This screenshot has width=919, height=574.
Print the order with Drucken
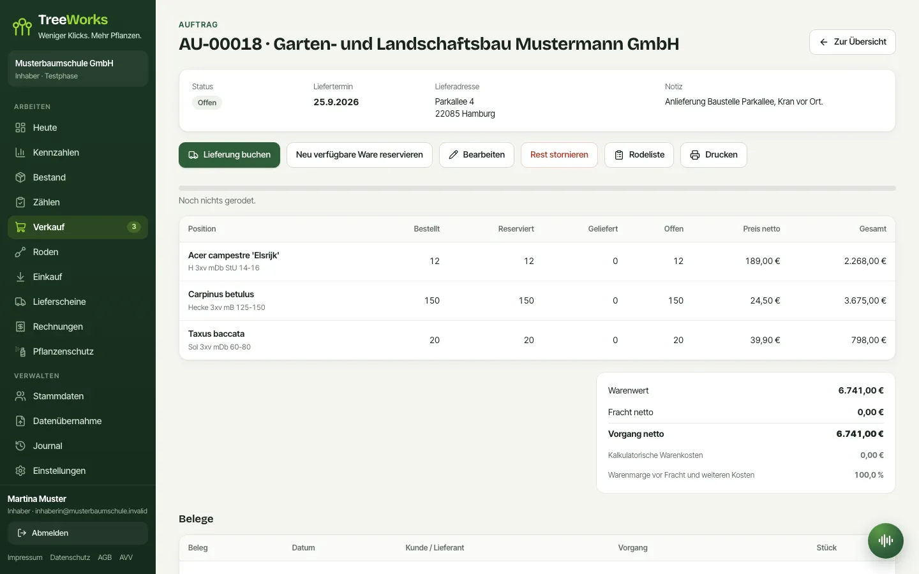click(714, 155)
